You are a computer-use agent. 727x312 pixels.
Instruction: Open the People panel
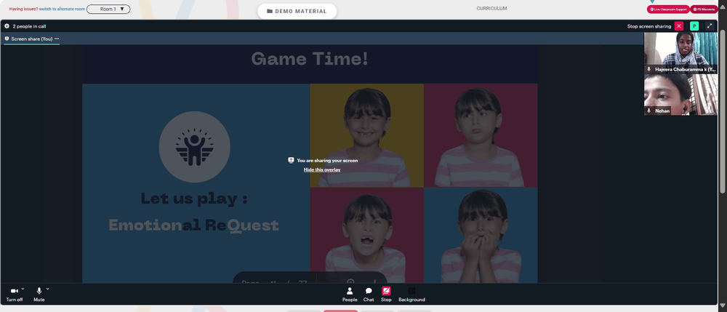point(350,294)
